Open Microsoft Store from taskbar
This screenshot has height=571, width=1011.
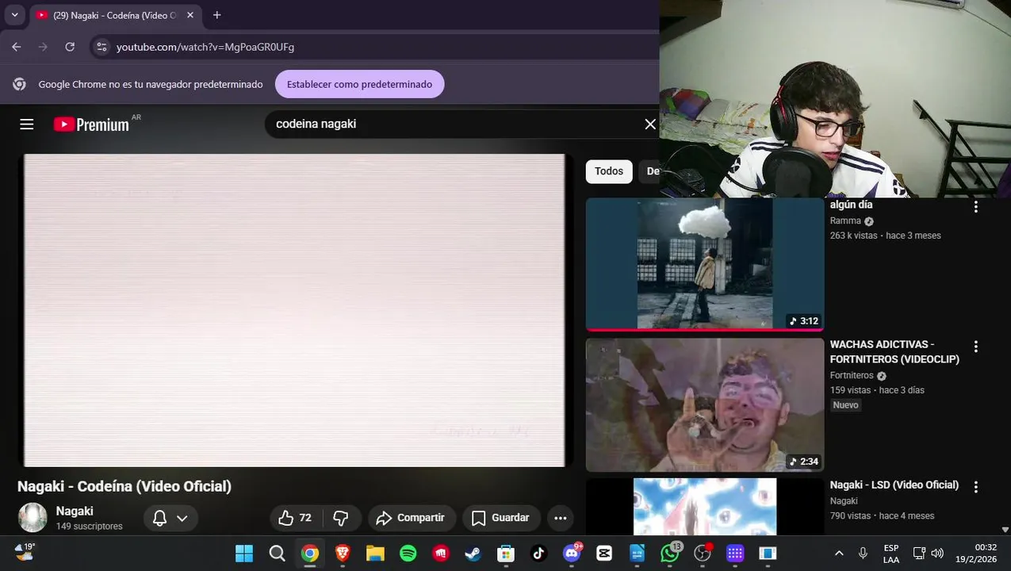click(506, 554)
